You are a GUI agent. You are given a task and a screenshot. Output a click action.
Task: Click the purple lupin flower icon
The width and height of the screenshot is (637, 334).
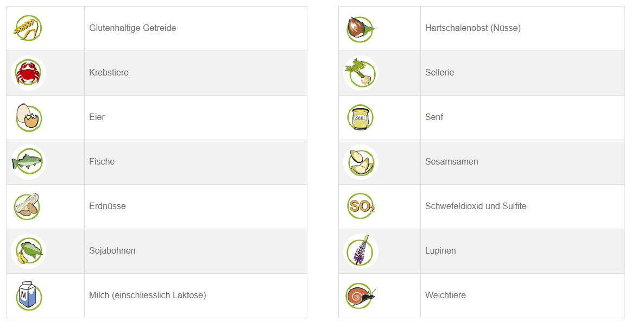tap(361, 251)
